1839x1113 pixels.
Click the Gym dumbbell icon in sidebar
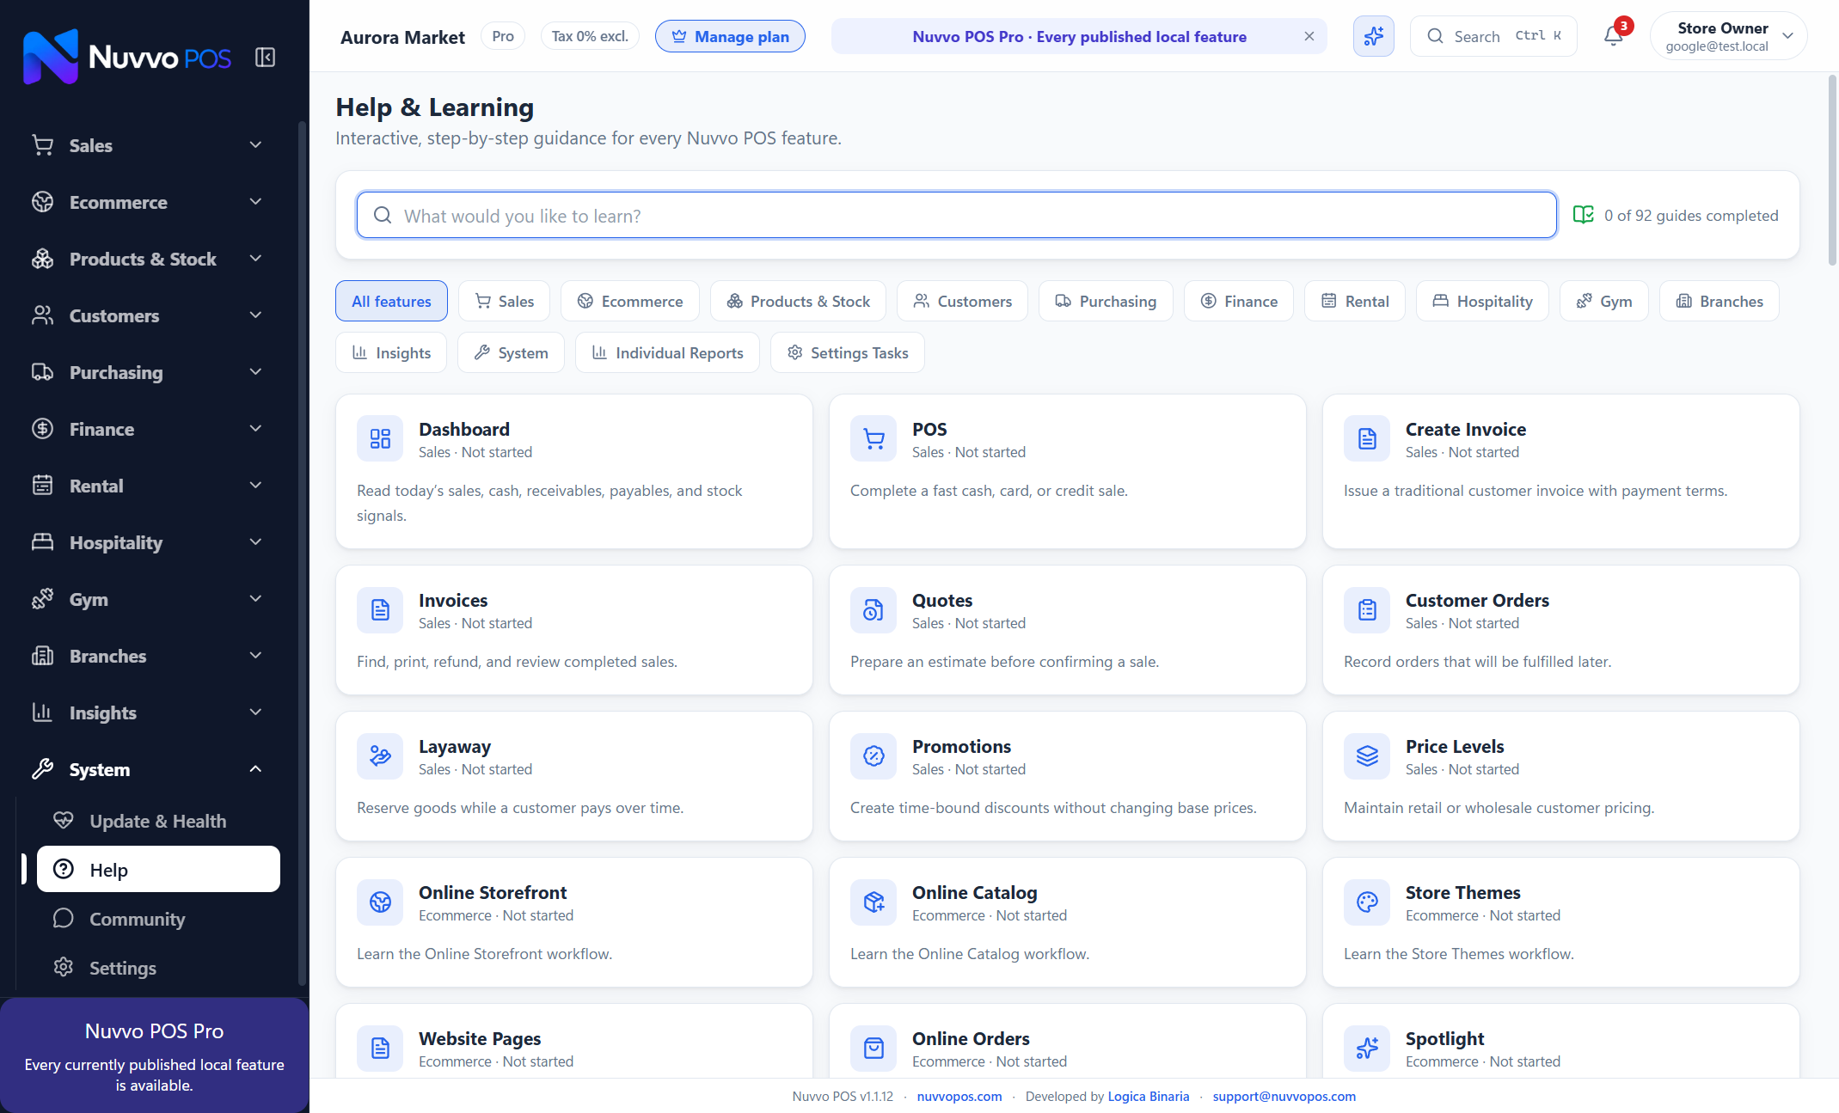pos(43,599)
